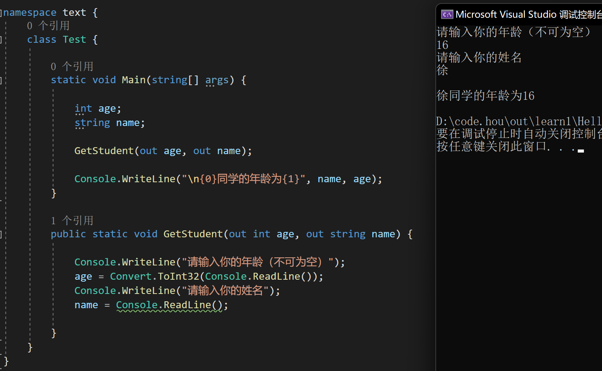602x371 pixels.
Task: Click 'GetStudent' in the method definition
Action: [x=193, y=234]
